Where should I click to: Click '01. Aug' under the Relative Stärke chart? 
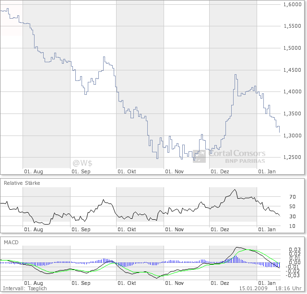click(34, 229)
